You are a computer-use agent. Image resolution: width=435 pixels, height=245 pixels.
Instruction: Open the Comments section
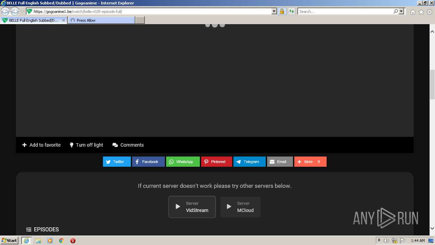coord(128,145)
